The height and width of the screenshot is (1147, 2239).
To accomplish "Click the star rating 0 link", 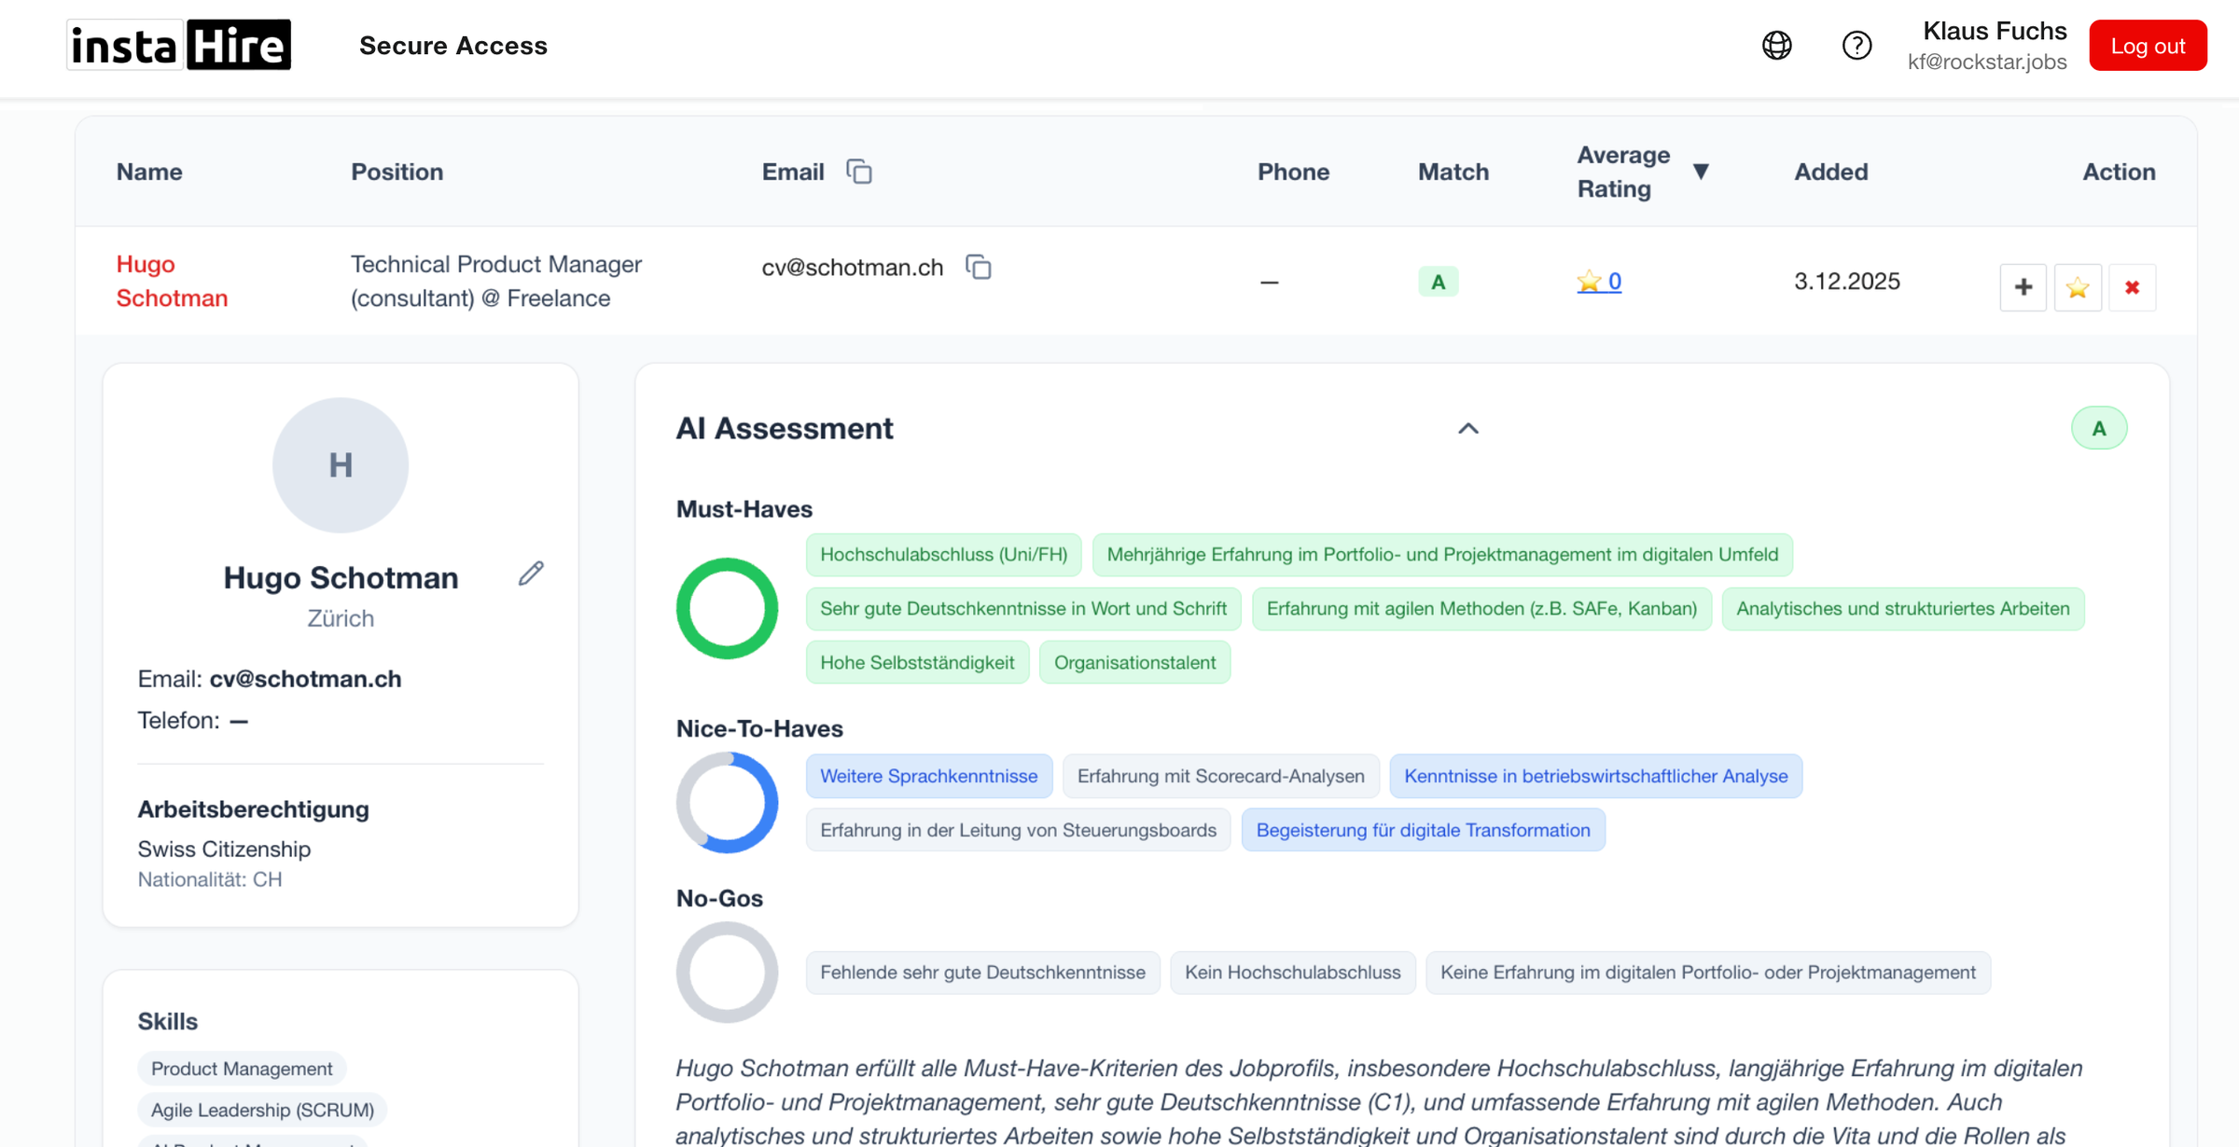I will coord(1599,281).
